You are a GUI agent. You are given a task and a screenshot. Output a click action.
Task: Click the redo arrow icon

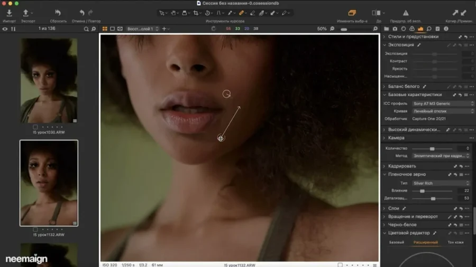pos(90,13)
